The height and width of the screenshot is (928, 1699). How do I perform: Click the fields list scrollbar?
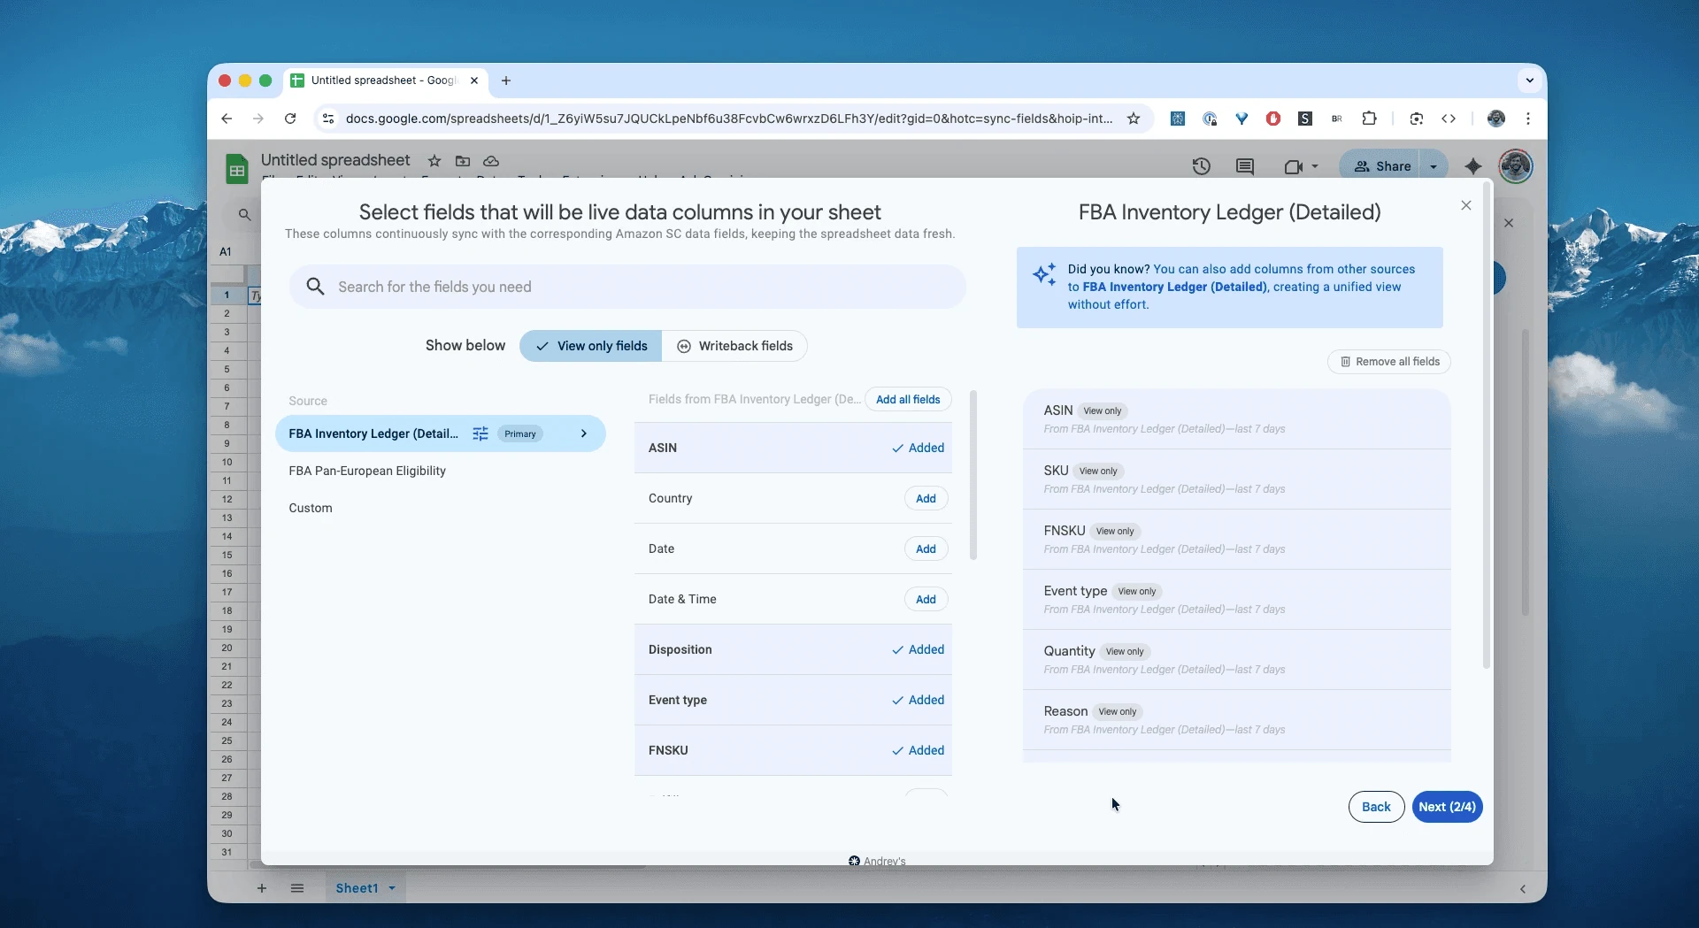pos(973,475)
